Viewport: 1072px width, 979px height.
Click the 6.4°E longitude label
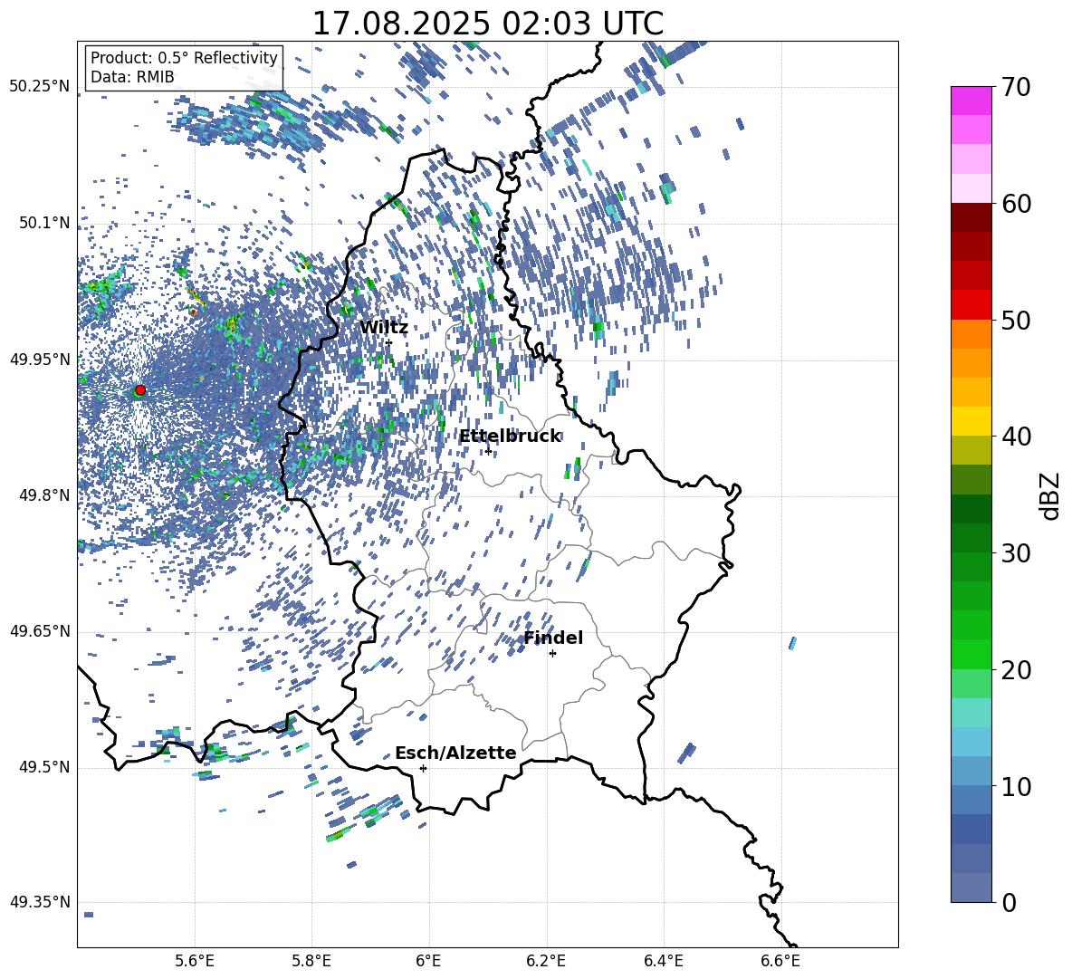tap(664, 961)
